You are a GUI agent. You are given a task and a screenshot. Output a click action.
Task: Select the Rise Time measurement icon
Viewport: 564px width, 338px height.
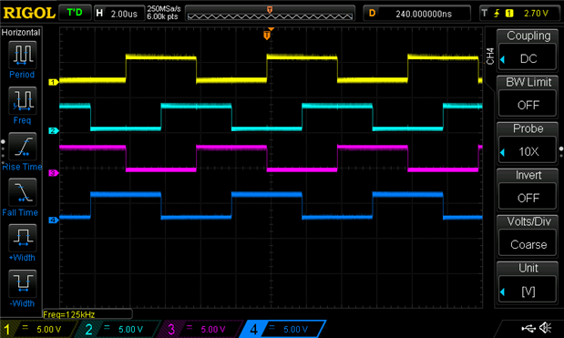(22, 147)
